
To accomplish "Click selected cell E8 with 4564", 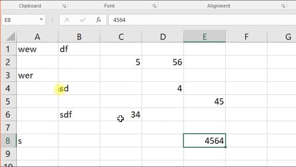I will pos(204,141).
